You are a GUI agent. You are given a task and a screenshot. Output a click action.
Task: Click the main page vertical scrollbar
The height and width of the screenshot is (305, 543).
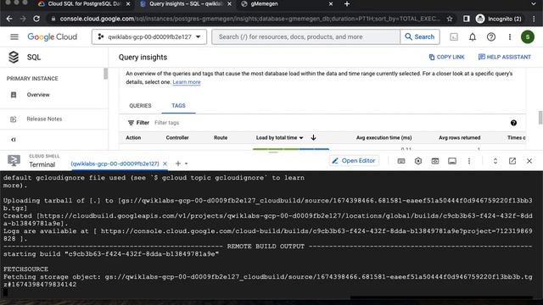tap(540, 117)
